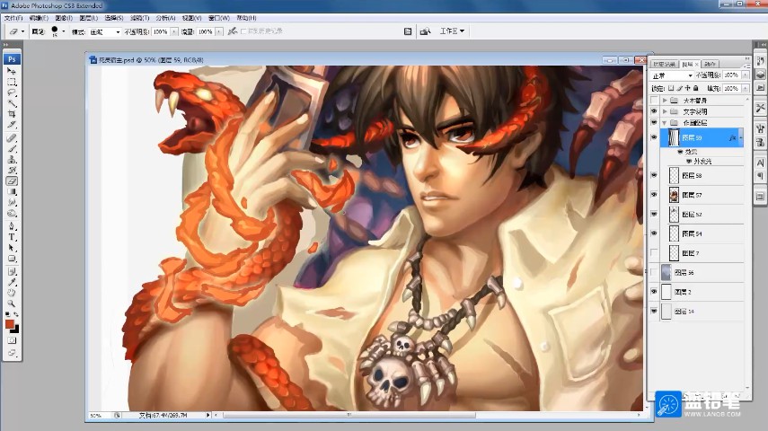Image resolution: width=768 pixels, height=431 pixels.
Task: Select the Rectangle shape tool
Action: pos(12,259)
